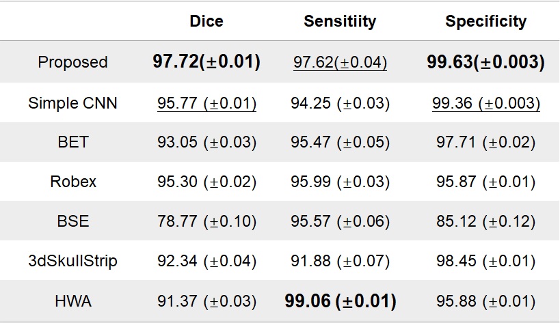Click the BSE method name
The width and height of the screenshot is (560, 323).
click(72, 221)
